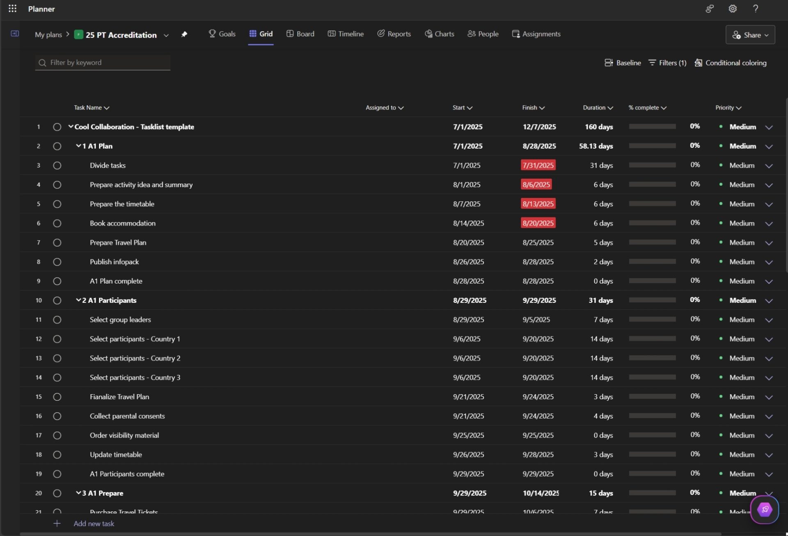This screenshot has height=536, width=788.
Task: Click the Share button
Action: click(x=750, y=35)
